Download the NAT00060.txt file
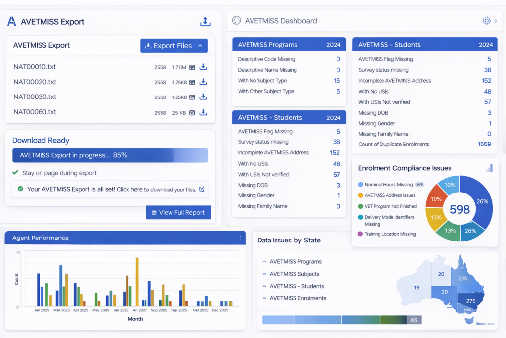Image resolution: width=506 pixels, height=338 pixels. [203, 112]
